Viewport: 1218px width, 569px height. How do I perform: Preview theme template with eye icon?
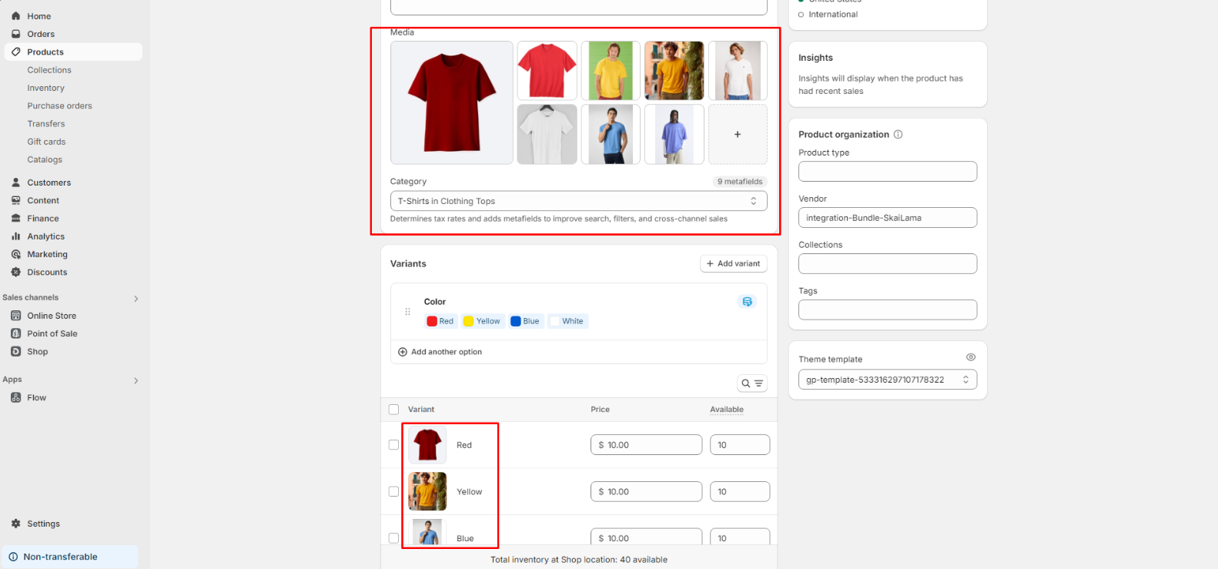click(970, 357)
